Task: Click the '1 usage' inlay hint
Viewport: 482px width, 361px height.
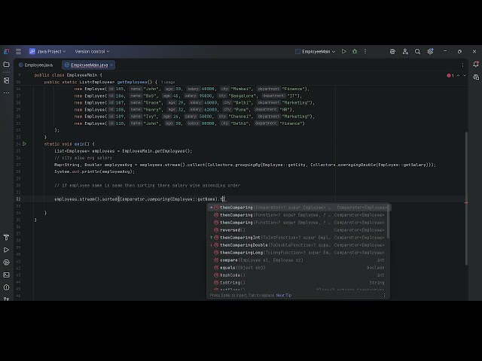Action: pyautogui.click(x=168, y=82)
